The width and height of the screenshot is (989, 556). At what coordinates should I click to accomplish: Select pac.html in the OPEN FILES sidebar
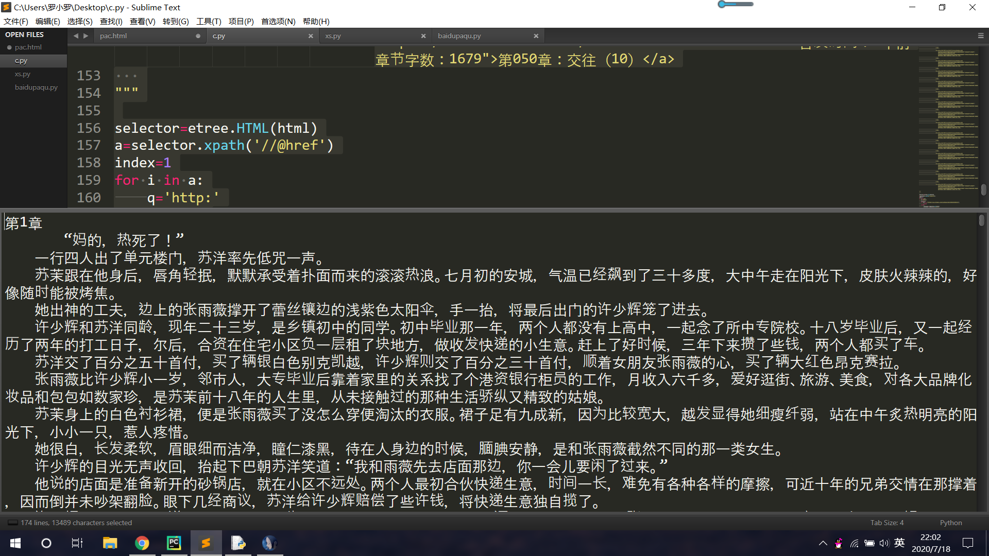[x=28, y=47]
